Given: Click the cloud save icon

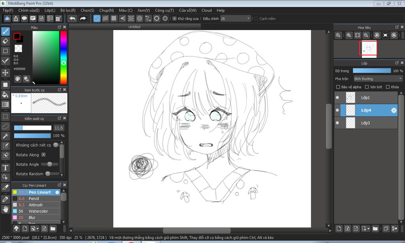Looking at the screenshot, I should click(x=7, y=19).
